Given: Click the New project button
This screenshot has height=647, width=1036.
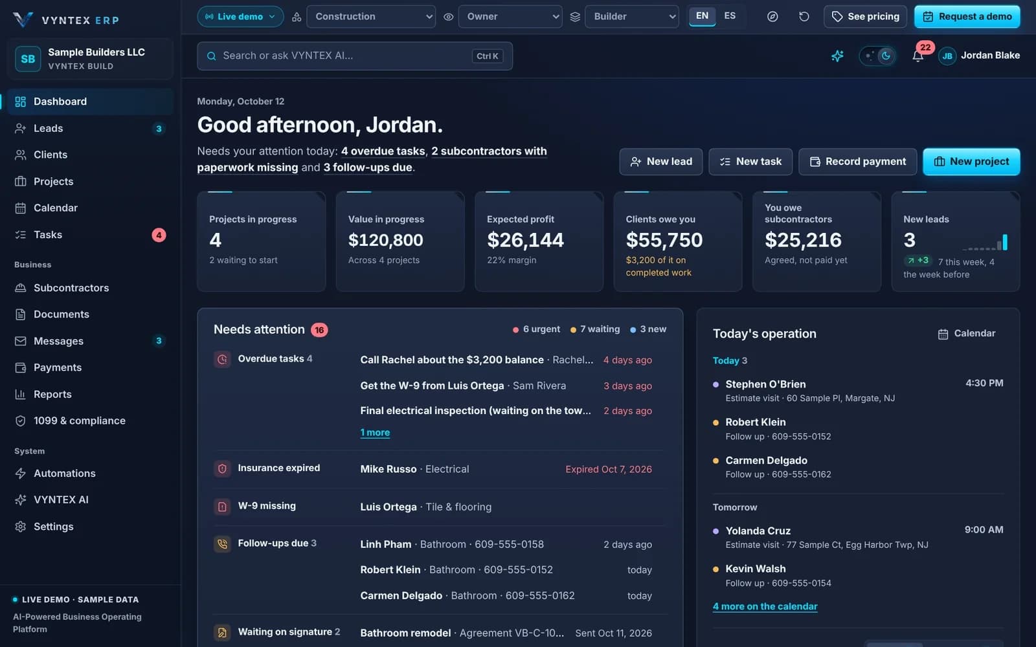Looking at the screenshot, I should (x=971, y=162).
